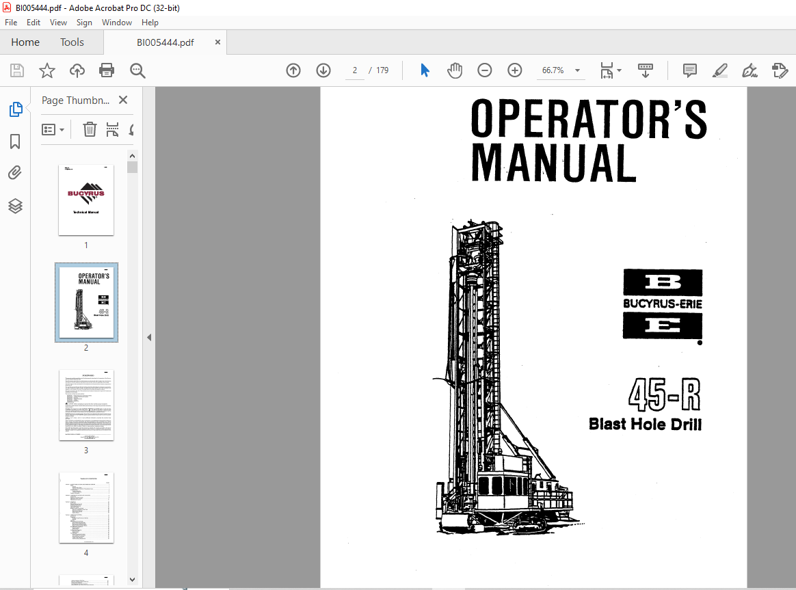Switch to the Home tab
796x590 pixels.
pyautogui.click(x=25, y=42)
